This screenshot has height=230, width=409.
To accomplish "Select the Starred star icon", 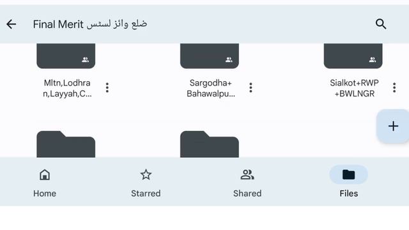I will pos(146,174).
